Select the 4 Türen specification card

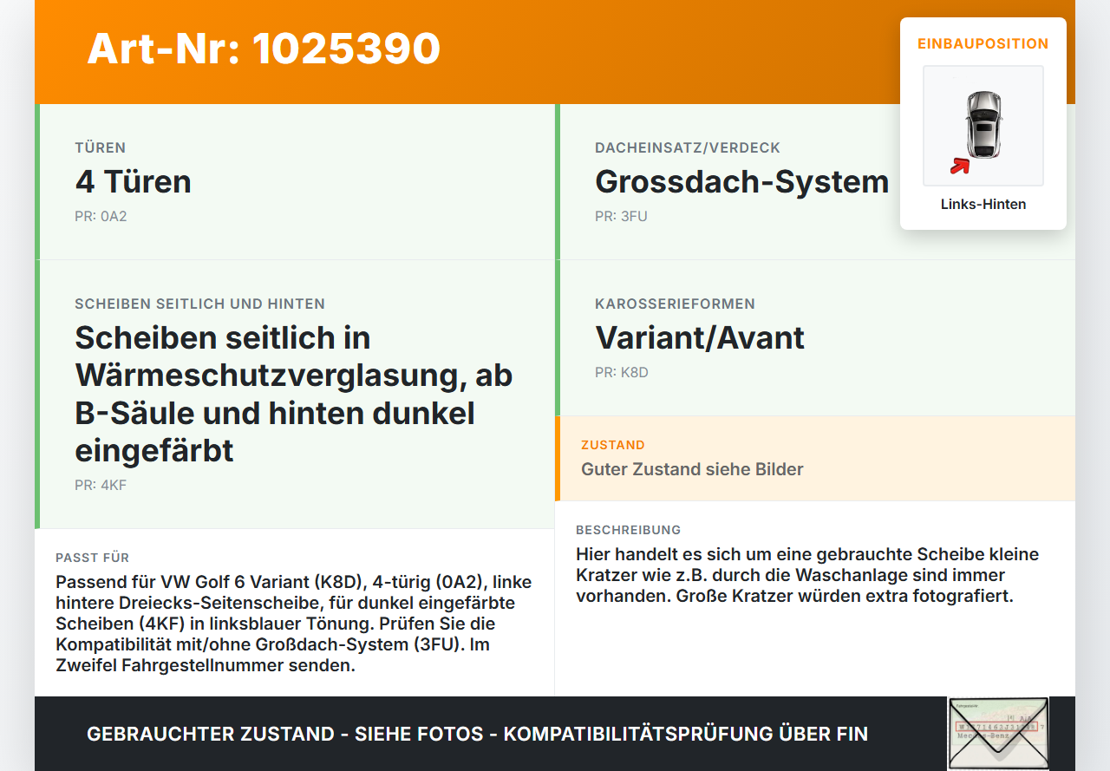click(x=295, y=182)
